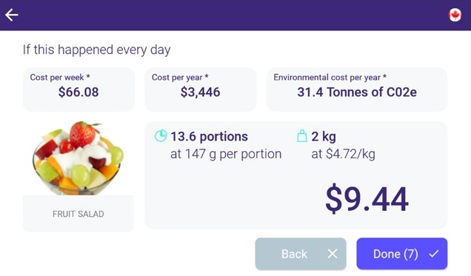The height and width of the screenshot is (276, 471).
Task: Open the Environmental cost per year card
Action: click(357, 90)
